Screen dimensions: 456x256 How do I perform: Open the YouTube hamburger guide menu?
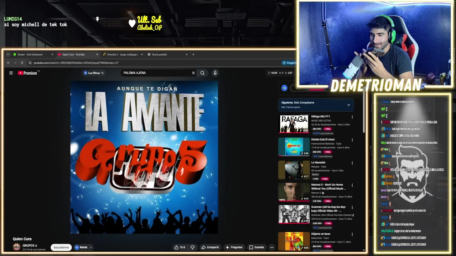pos(11,73)
